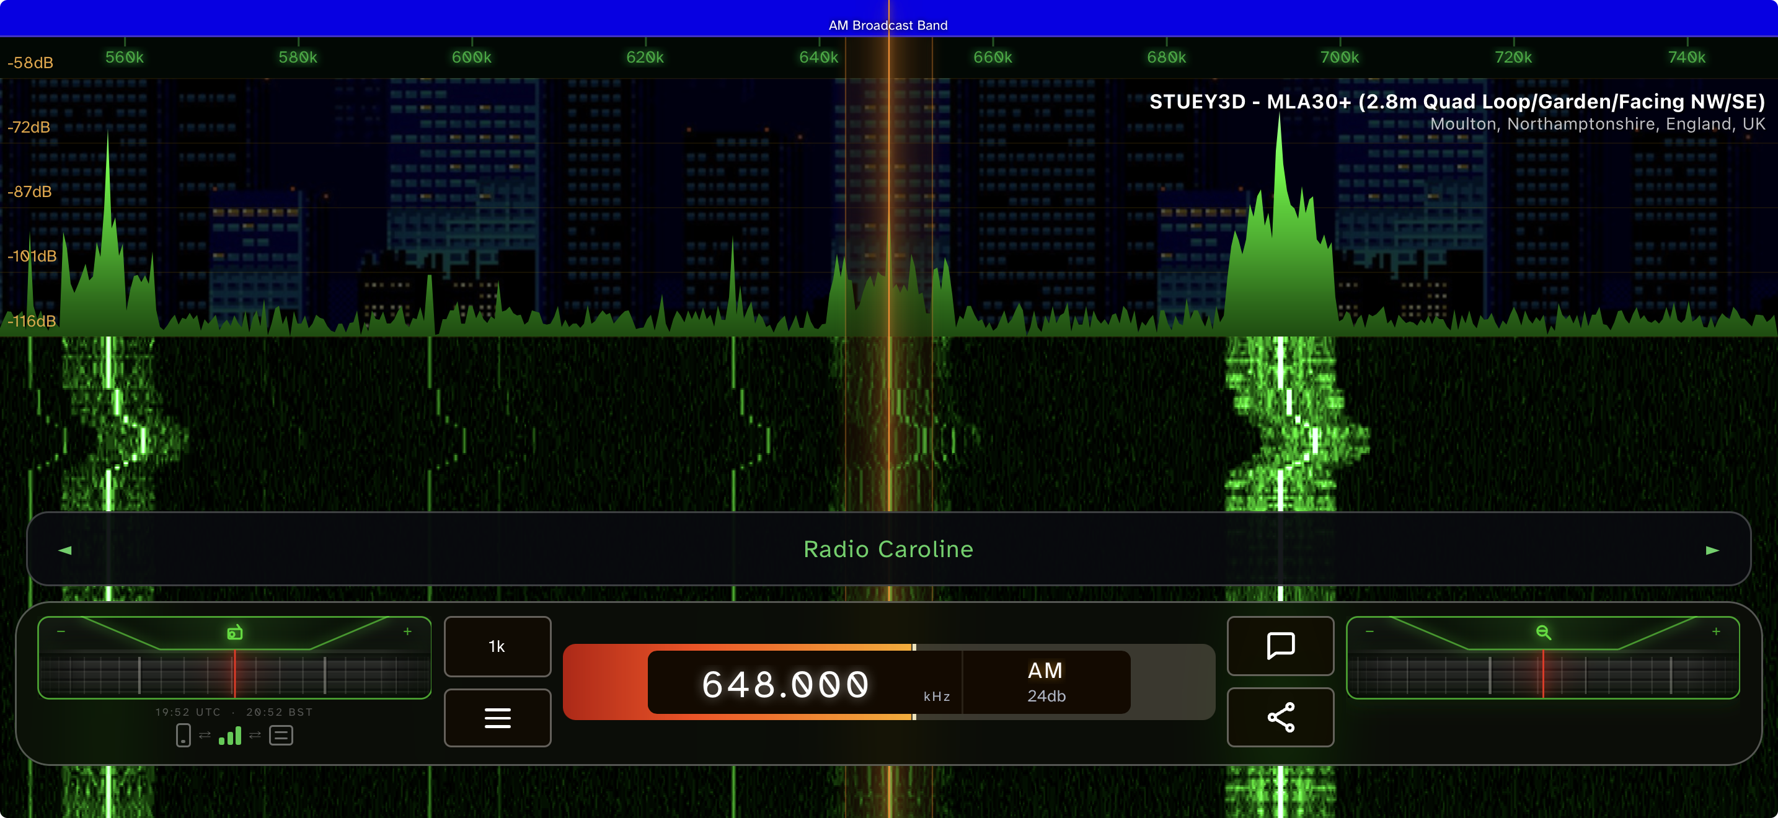Click the 24db signal reading
Screen dimensions: 1778x818
1046,696
